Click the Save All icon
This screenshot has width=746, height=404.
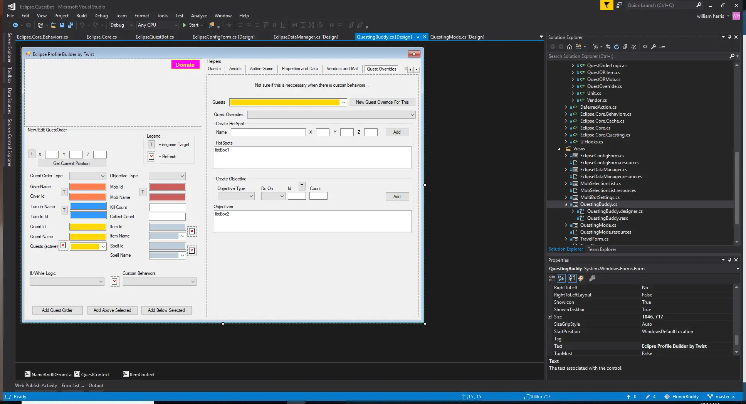click(71, 25)
